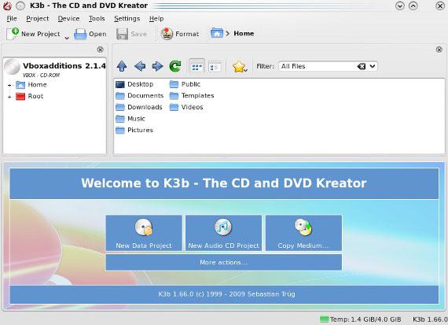Select the Vboxadditions 2.1.4 CD-ROM device
The width and height of the screenshot is (448, 325).
(55, 68)
